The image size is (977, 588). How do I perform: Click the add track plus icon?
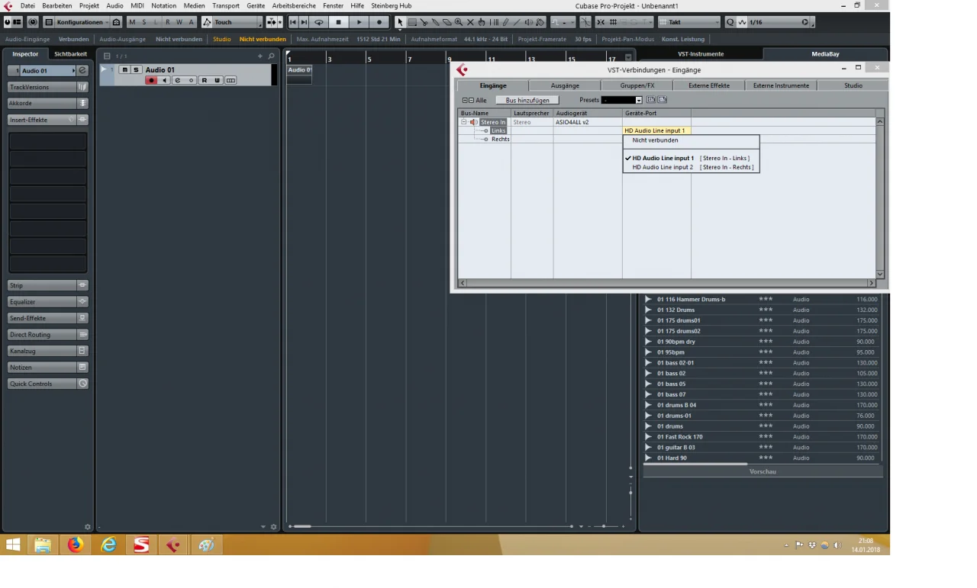tap(260, 56)
